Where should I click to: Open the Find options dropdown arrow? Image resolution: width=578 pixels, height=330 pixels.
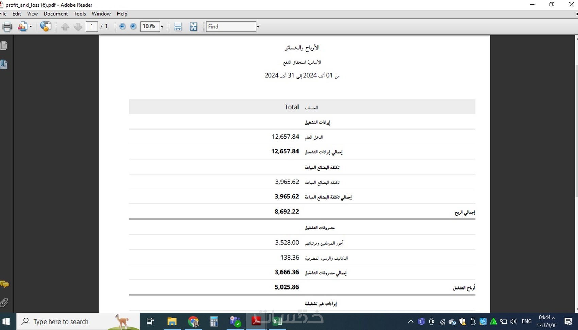[x=258, y=27]
